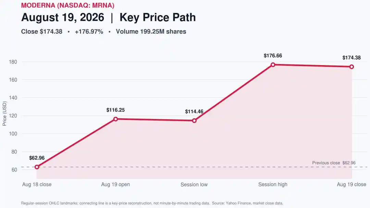
Task: Click the Session high x-axis label
Action: (273, 184)
